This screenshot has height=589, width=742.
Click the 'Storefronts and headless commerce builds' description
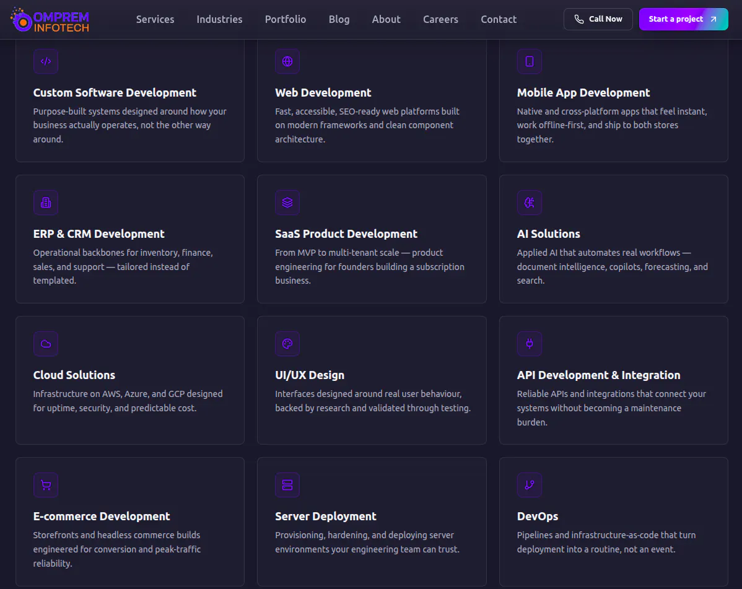click(x=117, y=549)
